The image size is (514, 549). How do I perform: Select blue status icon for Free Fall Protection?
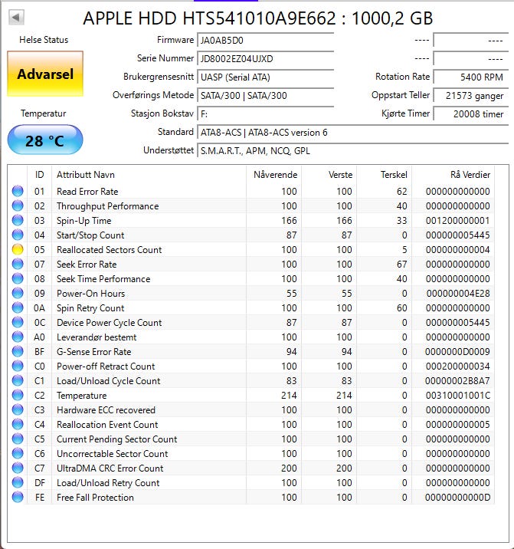pos(18,497)
